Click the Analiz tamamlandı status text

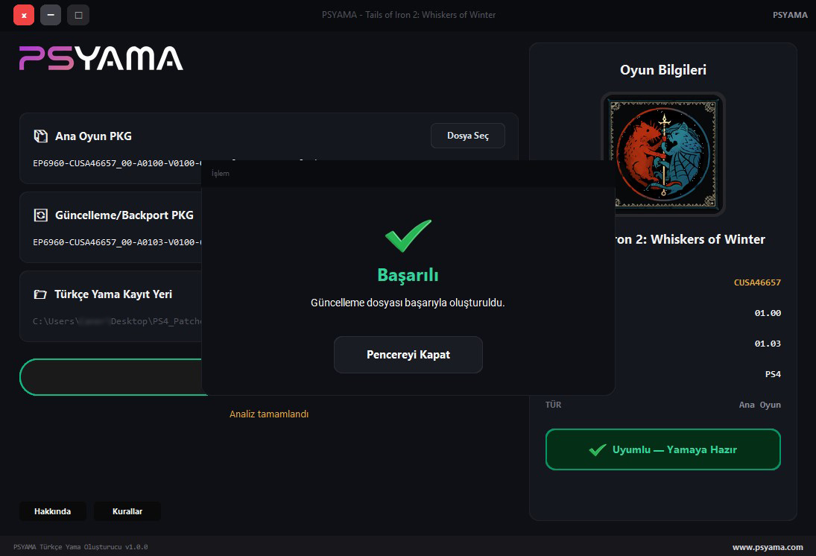click(x=269, y=414)
